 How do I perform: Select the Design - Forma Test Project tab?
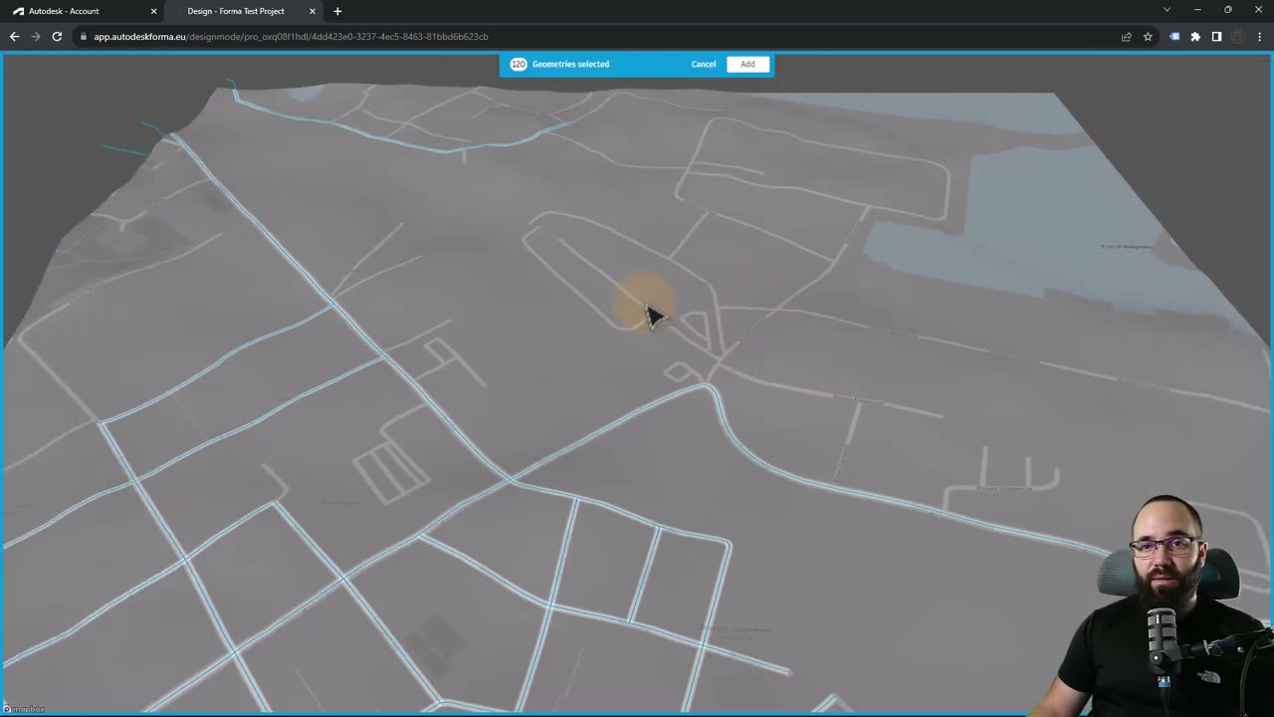(244, 11)
